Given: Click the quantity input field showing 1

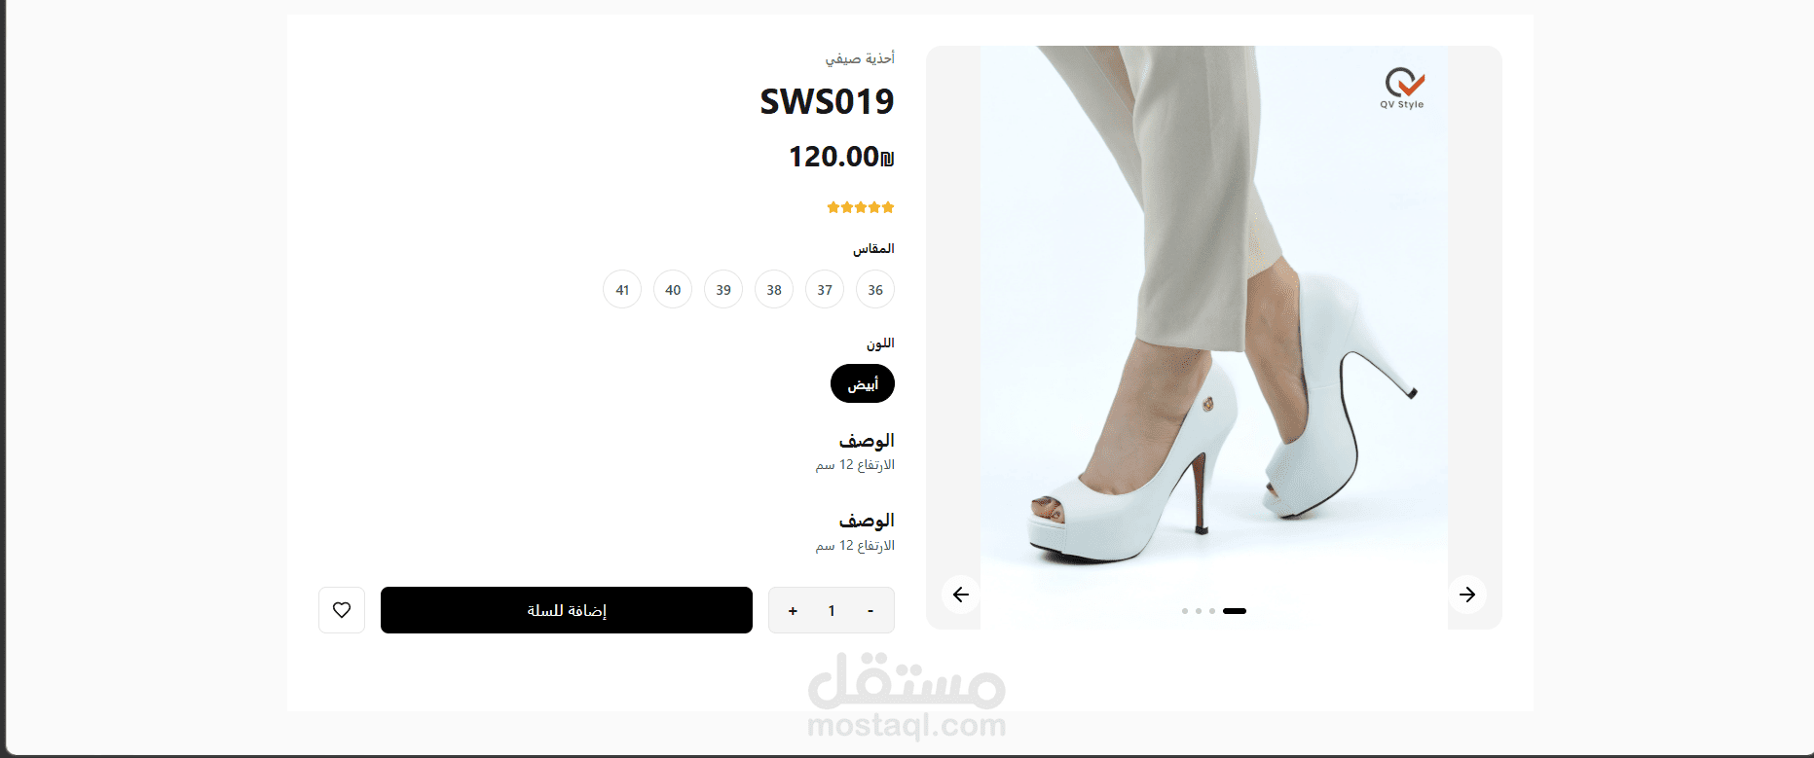Looking at the screenshot, I should point(832,611).
